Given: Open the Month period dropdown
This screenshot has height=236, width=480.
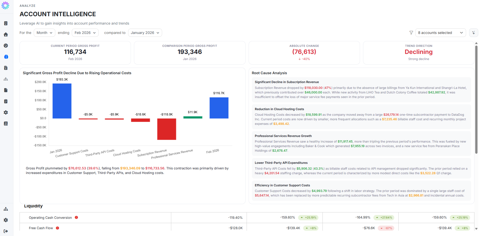Looking at the screenshot, I should 44,33.
